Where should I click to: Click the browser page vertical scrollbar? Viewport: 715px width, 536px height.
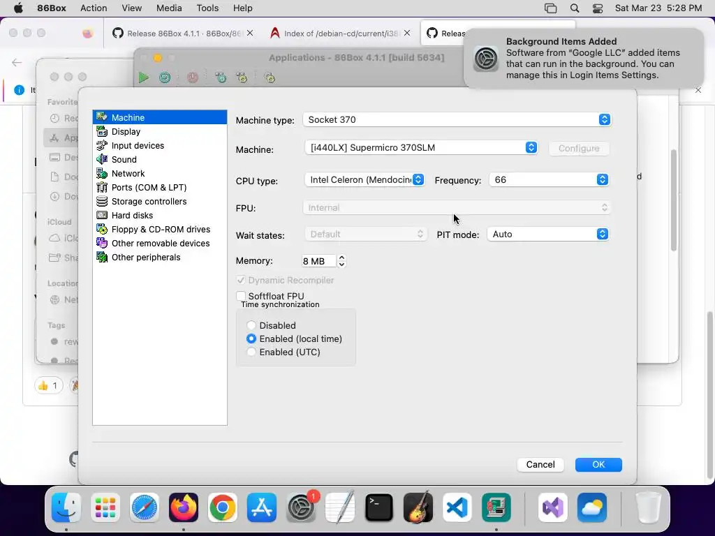709,396
